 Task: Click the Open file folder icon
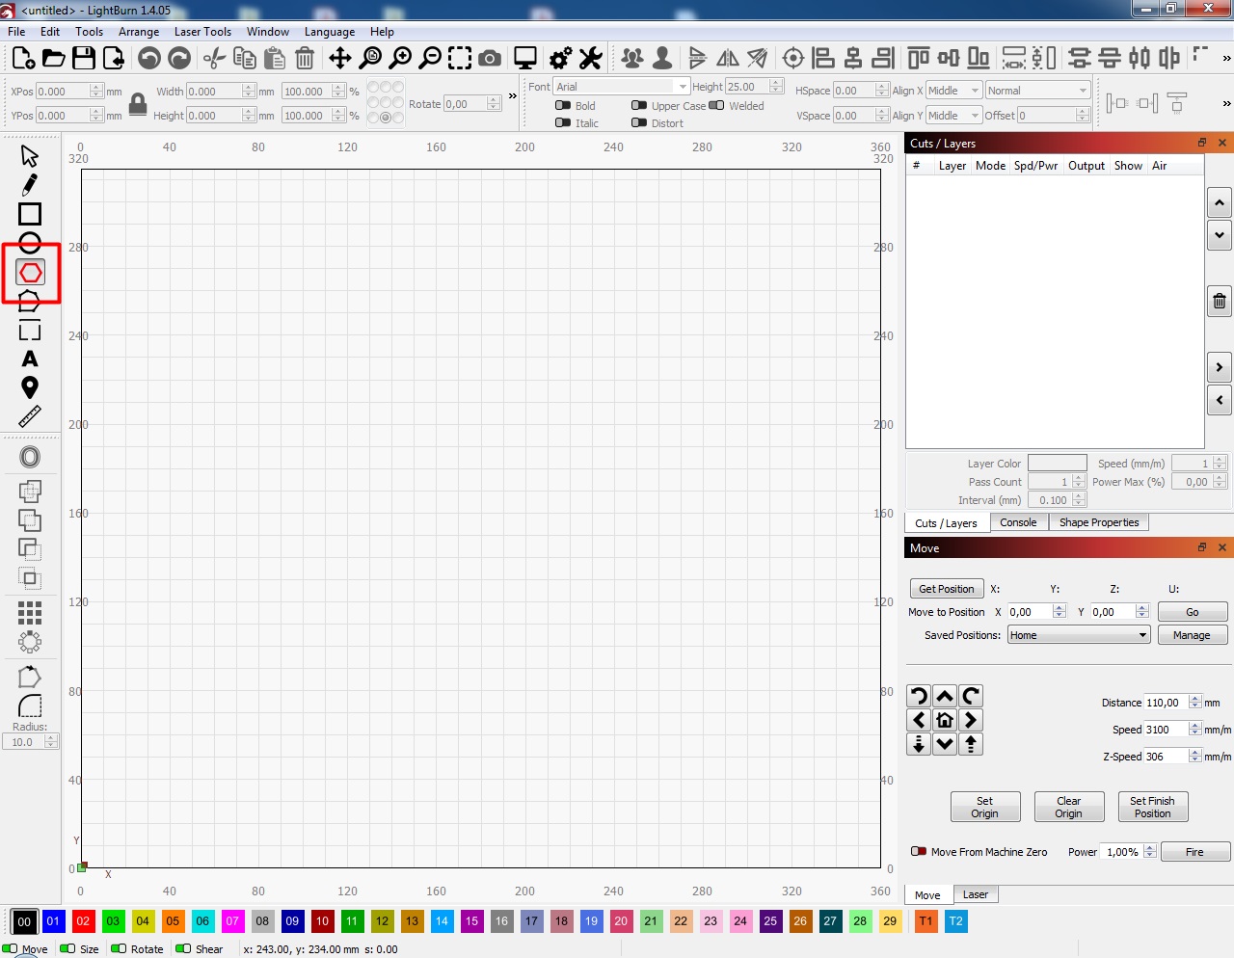point(54,59)
